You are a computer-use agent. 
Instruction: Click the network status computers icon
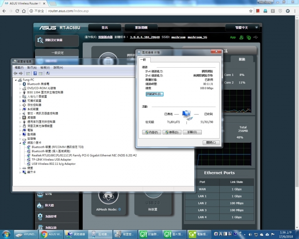[x=187, y=115]
